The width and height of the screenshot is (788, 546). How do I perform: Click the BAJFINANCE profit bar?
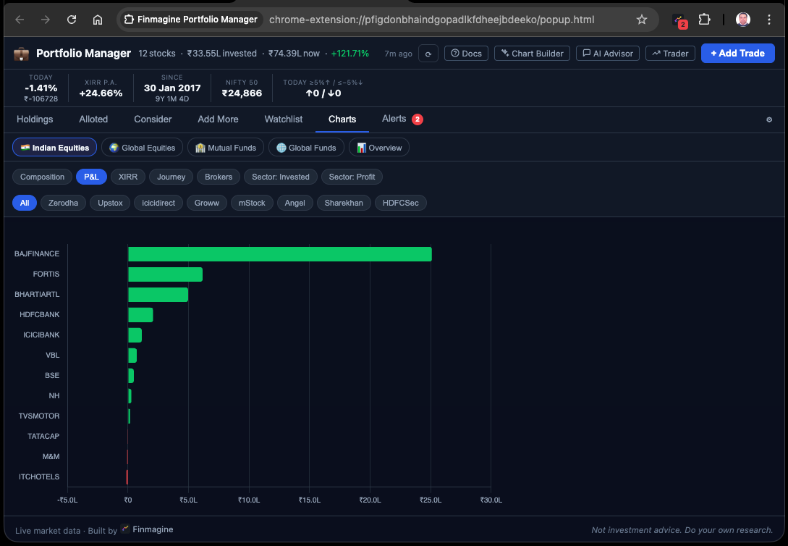279,253
